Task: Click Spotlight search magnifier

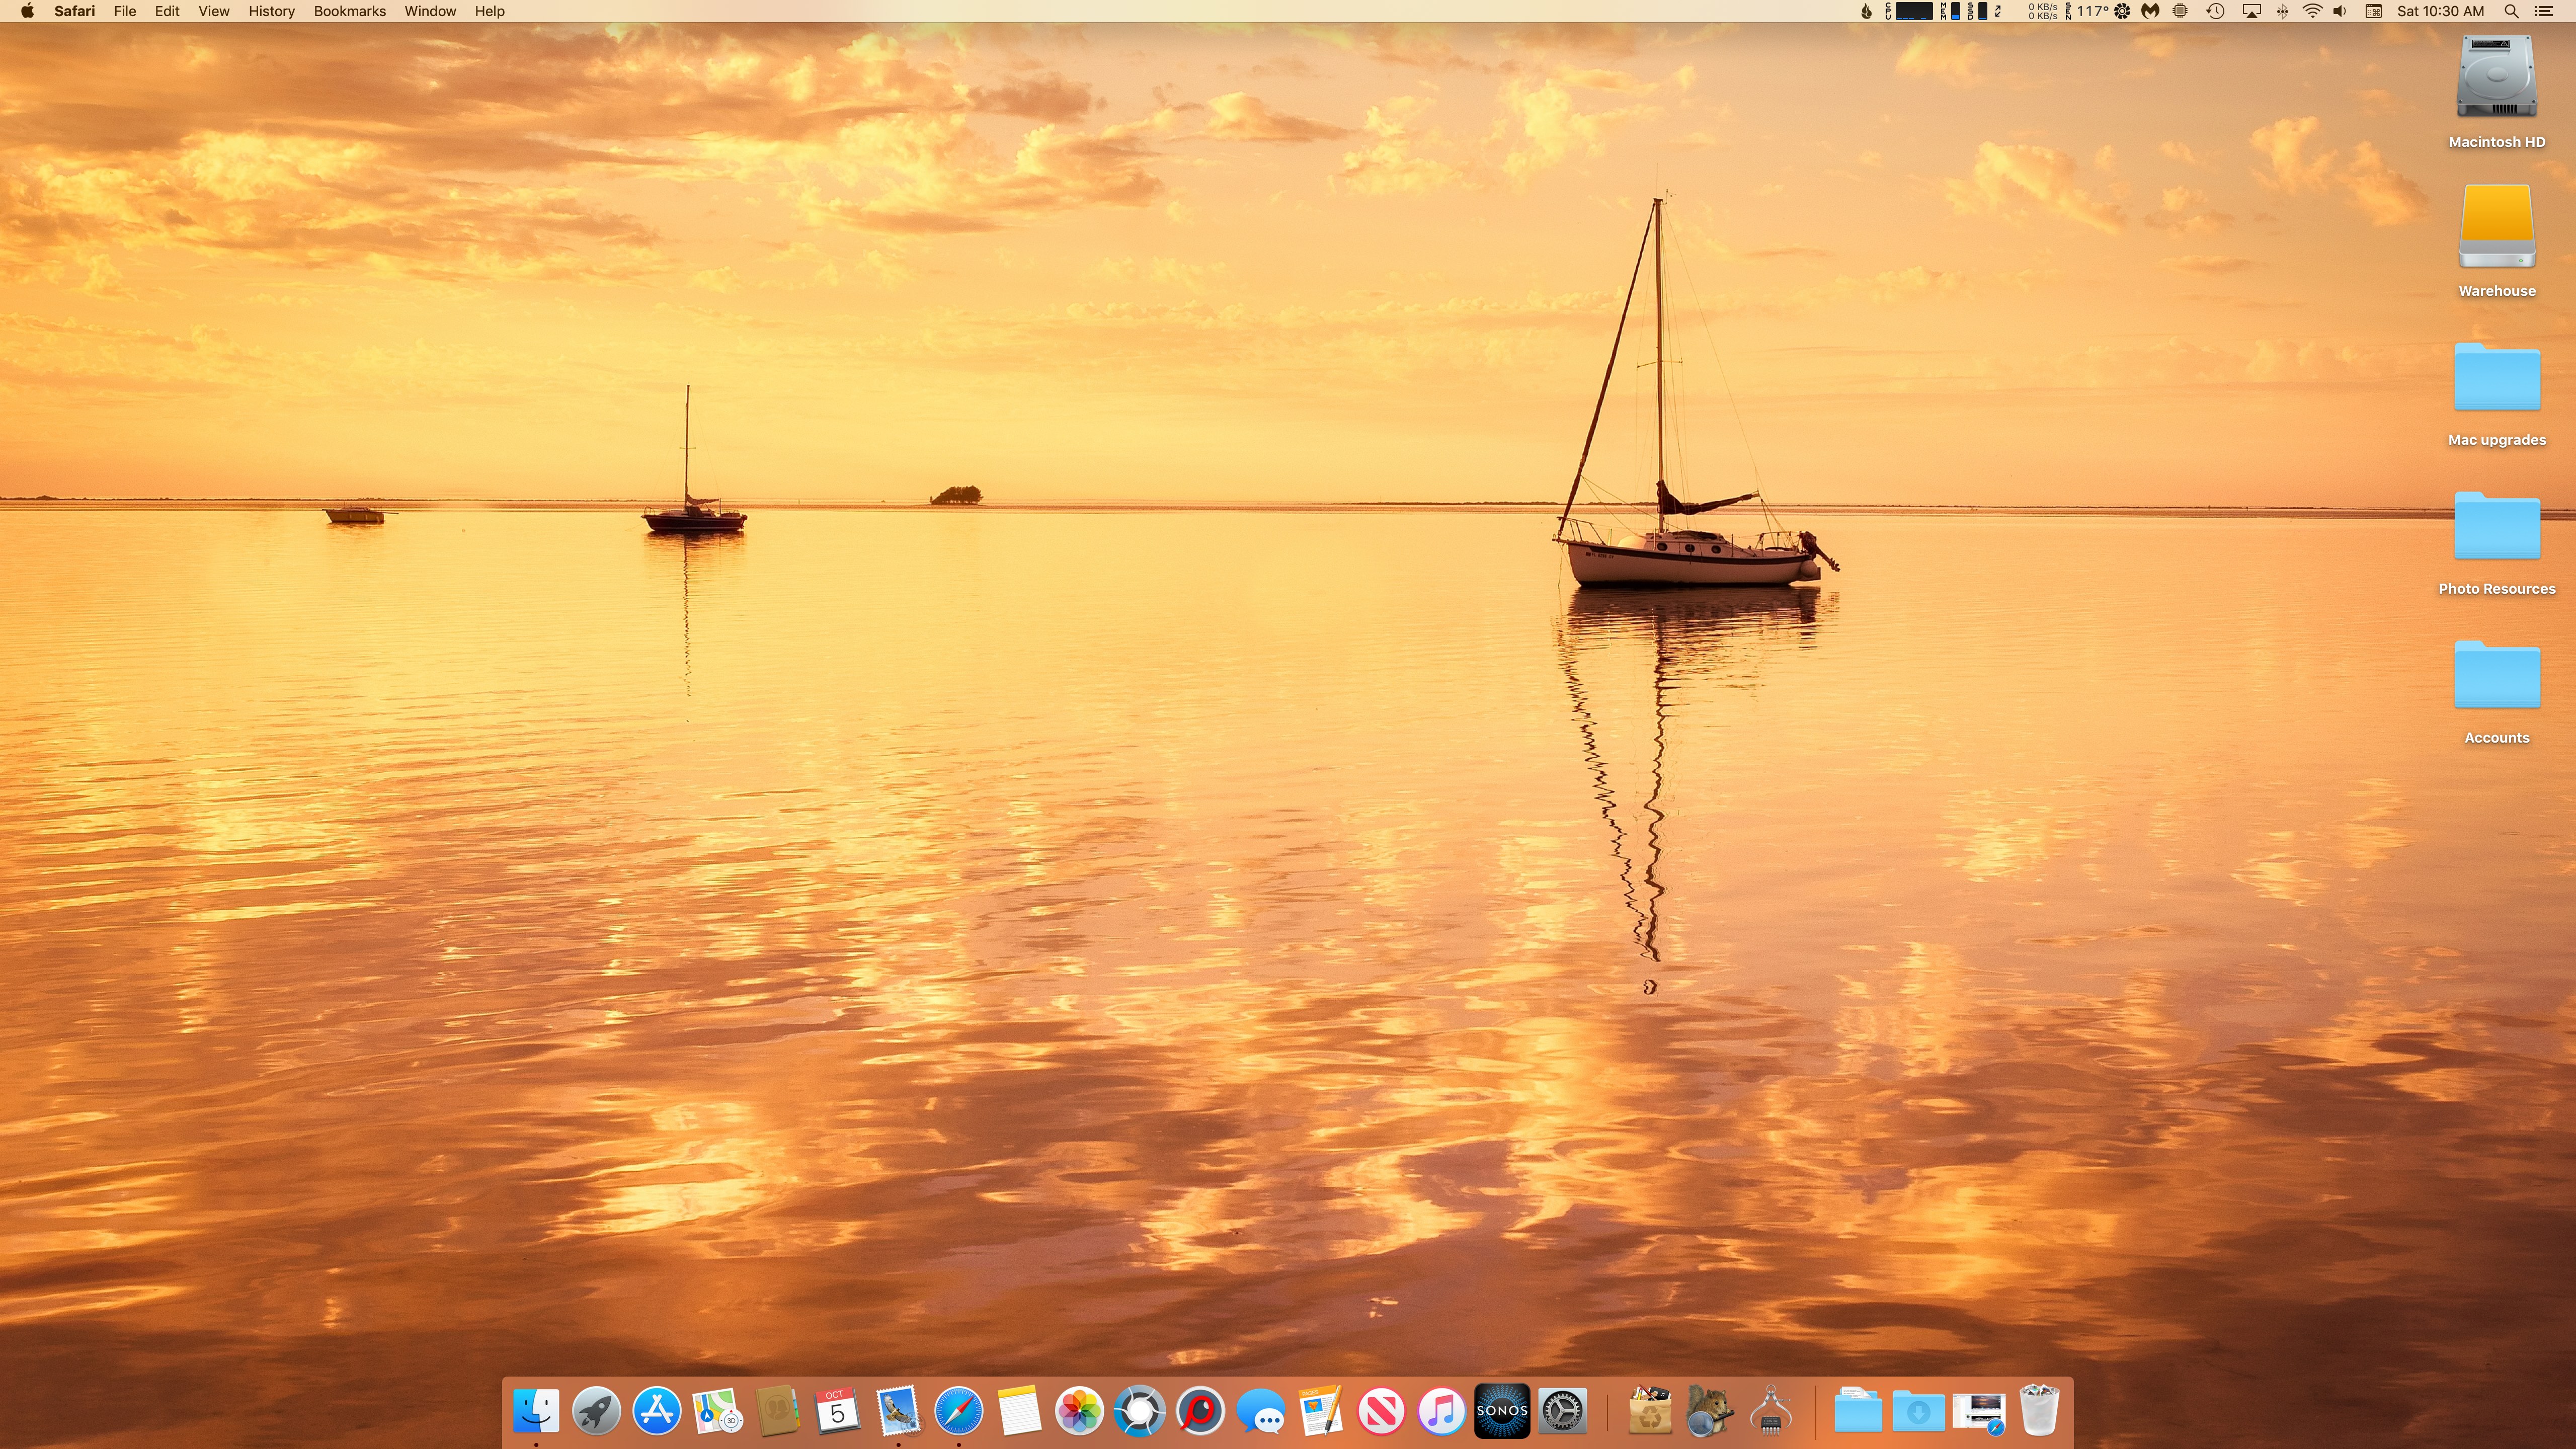Action: point(2511,11)
